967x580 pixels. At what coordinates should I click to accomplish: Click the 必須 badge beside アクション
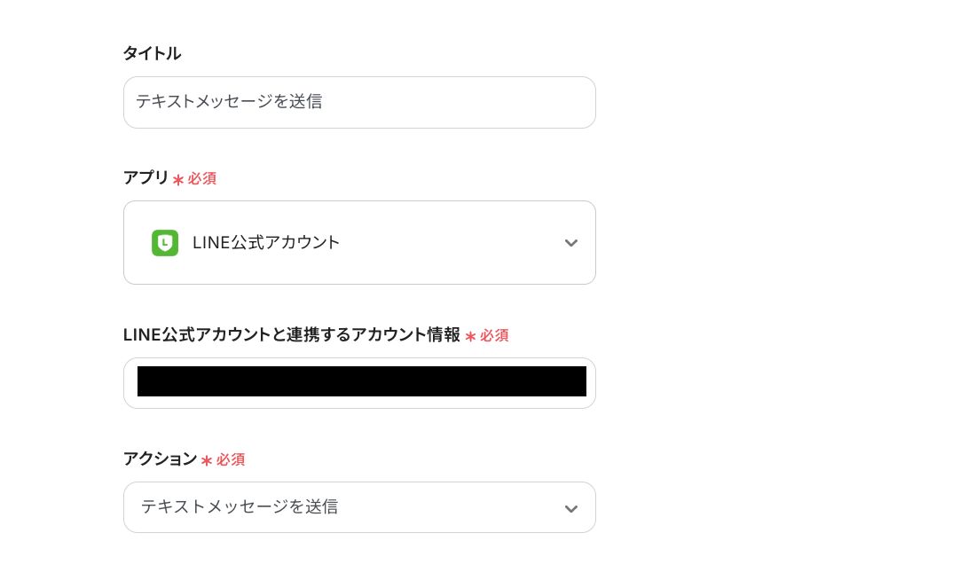(x=229, y=459)
